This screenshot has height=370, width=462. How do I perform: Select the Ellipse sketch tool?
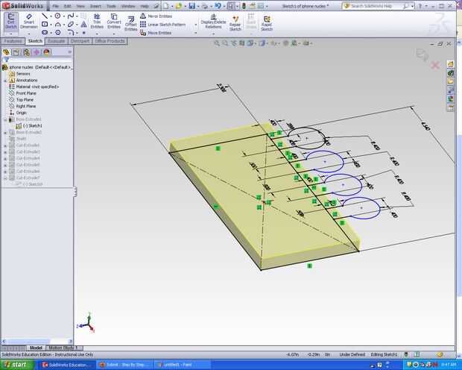71,24
